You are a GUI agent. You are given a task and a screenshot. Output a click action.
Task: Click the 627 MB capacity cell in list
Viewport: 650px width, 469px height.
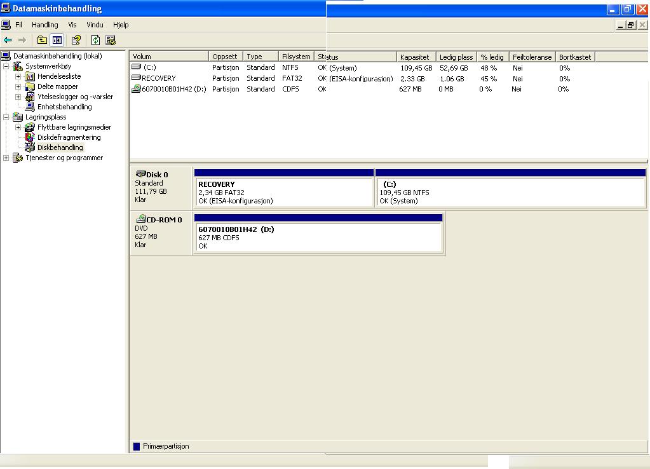410,89
